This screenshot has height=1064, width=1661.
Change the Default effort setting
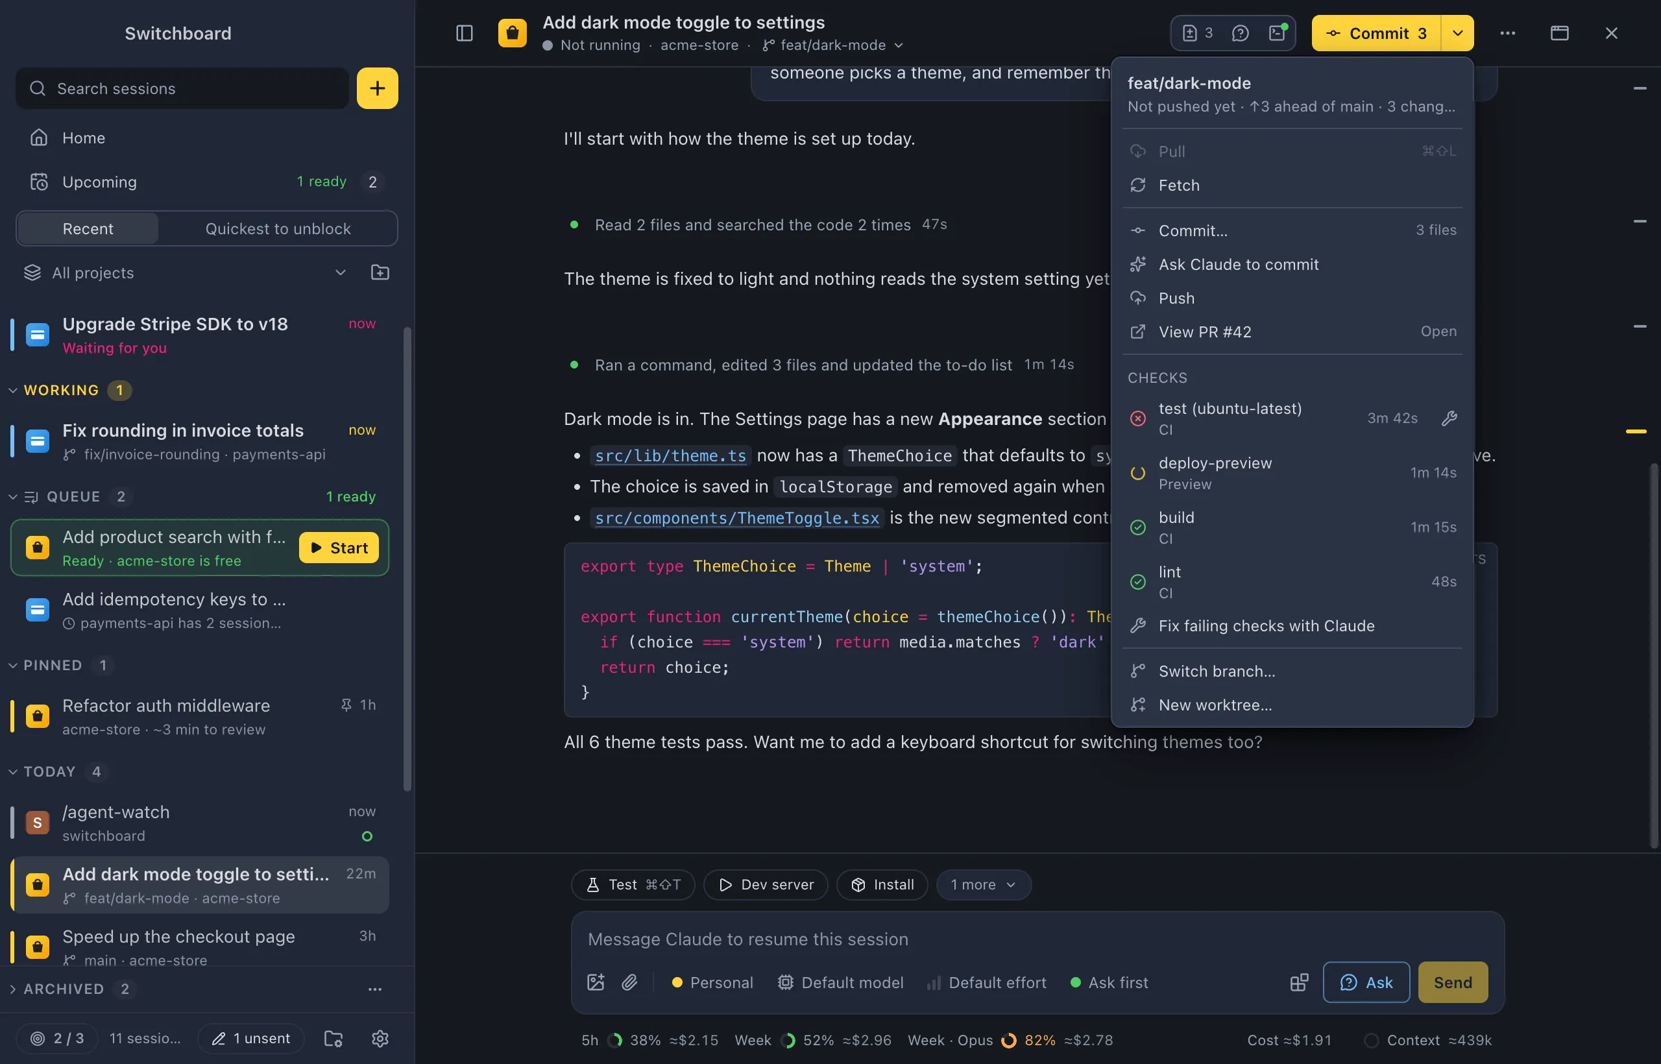click(986, 982)
